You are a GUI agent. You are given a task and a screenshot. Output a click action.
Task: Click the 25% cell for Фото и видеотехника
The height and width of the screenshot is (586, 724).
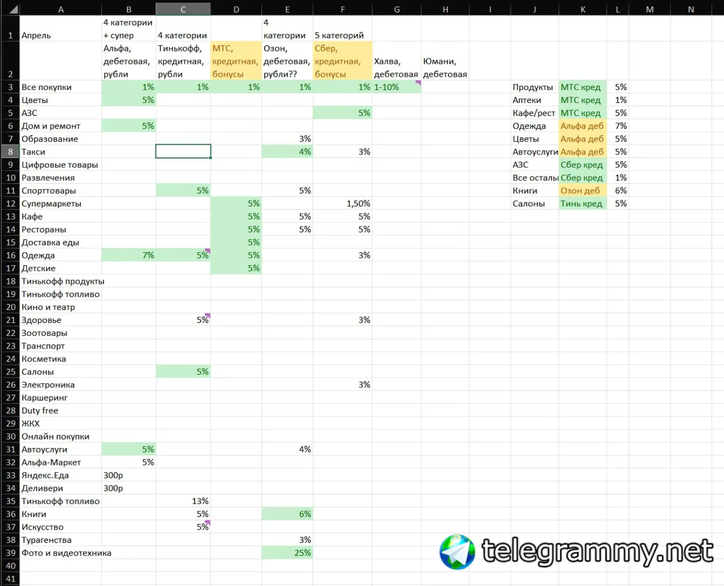click(287, 553)
